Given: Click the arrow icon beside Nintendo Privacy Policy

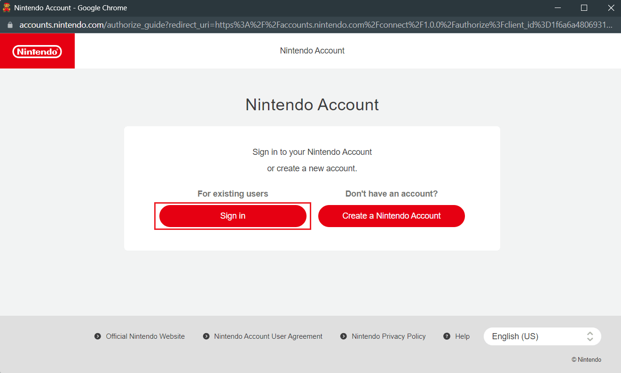Looking at the screenshot, I should [344, 336].
